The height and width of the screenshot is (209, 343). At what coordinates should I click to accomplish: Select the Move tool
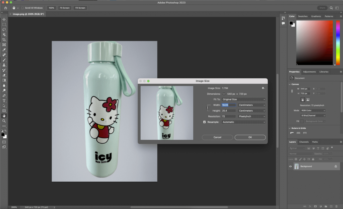point(4,19)
